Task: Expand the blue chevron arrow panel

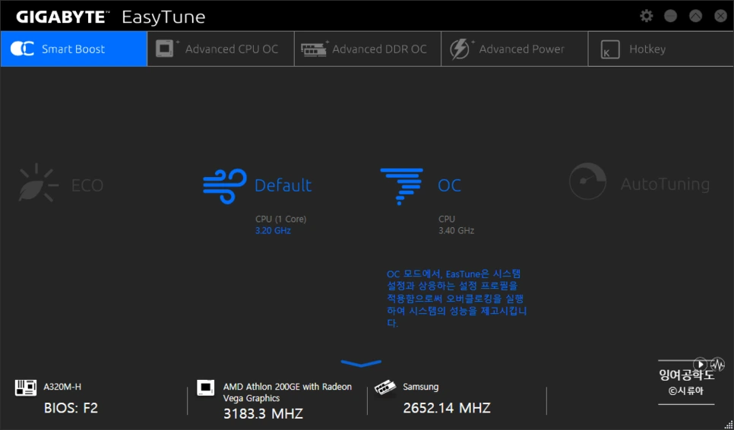Action: [361, 363]
